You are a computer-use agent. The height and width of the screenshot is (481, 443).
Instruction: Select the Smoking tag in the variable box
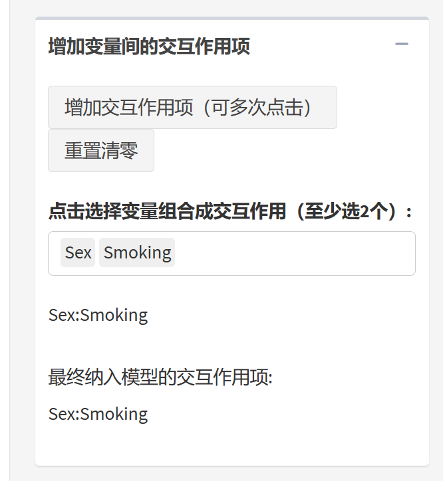tap(137, 252)
